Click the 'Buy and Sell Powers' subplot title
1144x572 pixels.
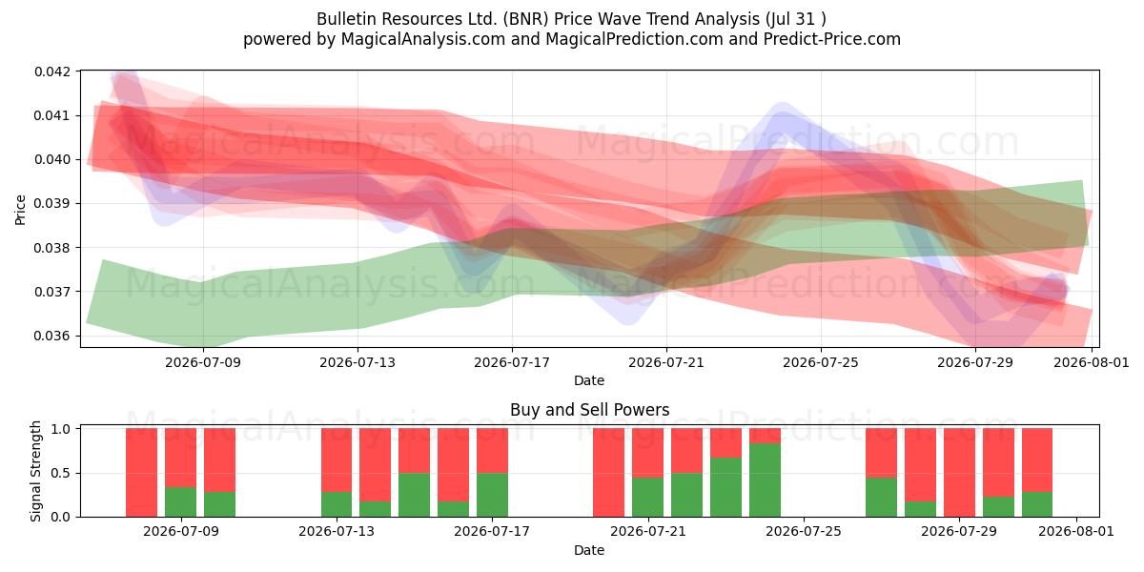589,410
